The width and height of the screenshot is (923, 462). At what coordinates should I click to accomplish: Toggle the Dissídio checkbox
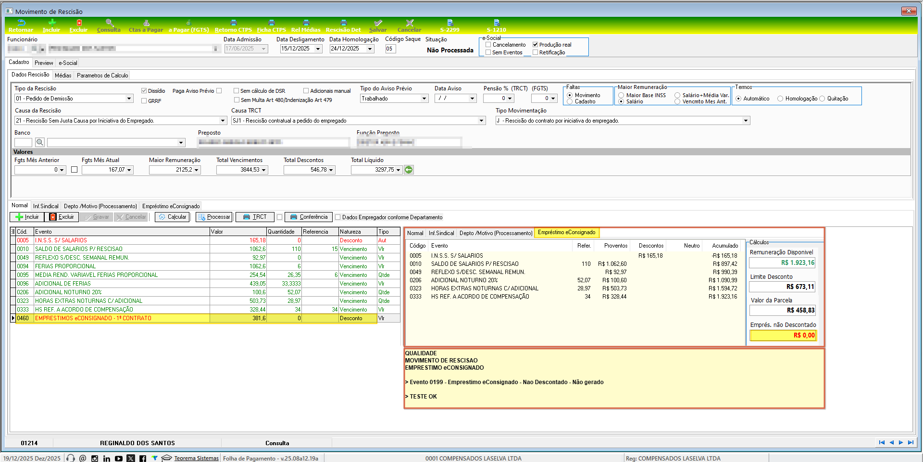pos(144,91)
